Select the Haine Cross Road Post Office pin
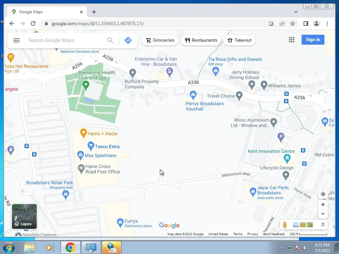 (x=81, y=169)
